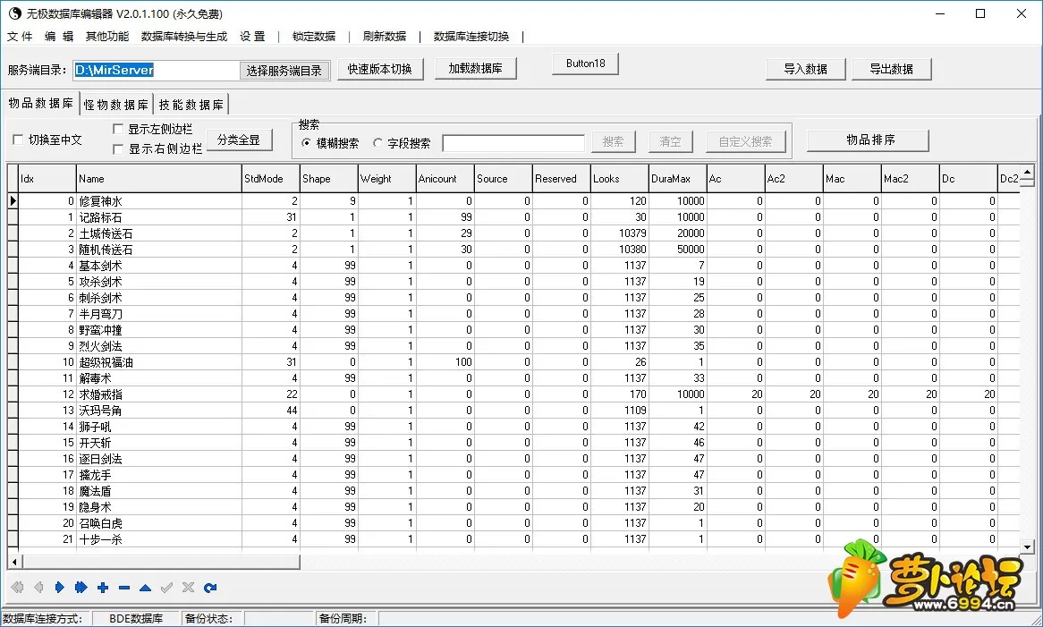Sort by clicking StdMode column header
Viewport: 1043px width, 627px height.
tap(270, 179)
